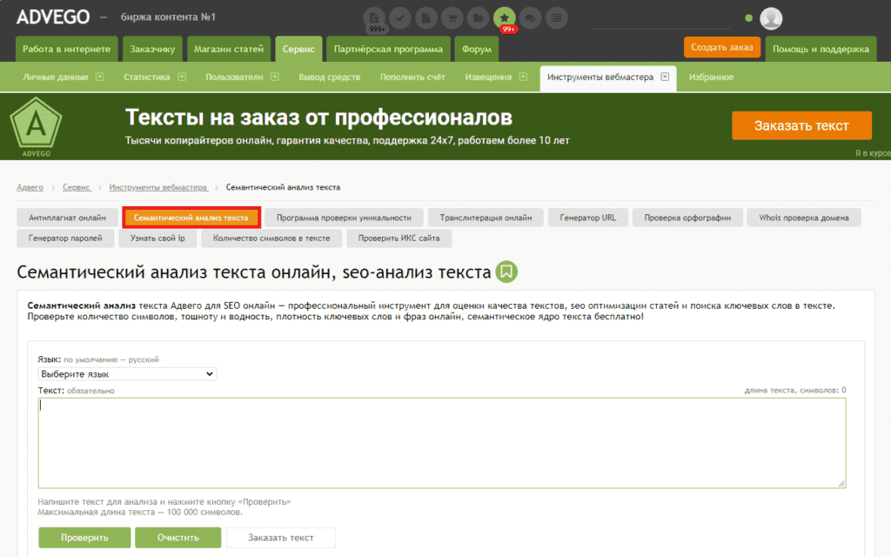
Task: Click the list icon in header
Action: 555,17
